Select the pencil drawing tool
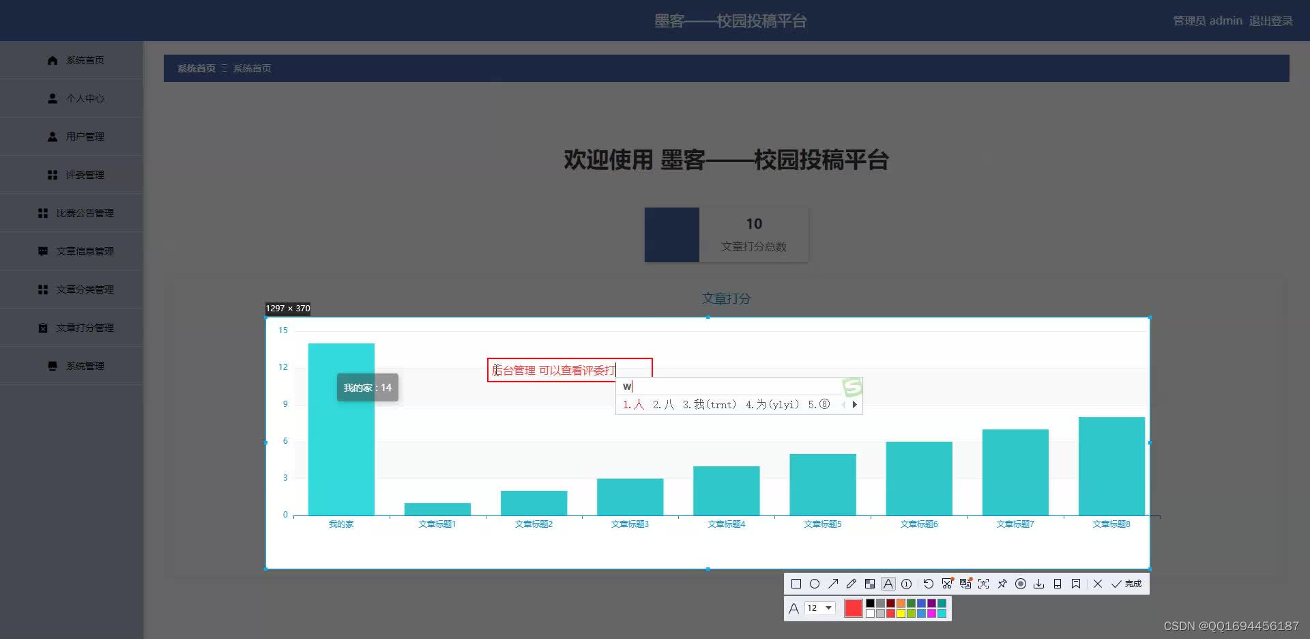This screenshot has height=639, width=1310. 851,584
